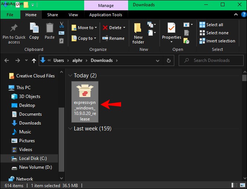Switch to the View tab
The height and width of the screenshot is (189, 247).
click(73, 15)
